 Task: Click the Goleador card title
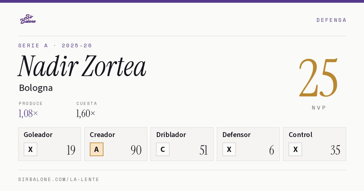click(x=38, y=135)
